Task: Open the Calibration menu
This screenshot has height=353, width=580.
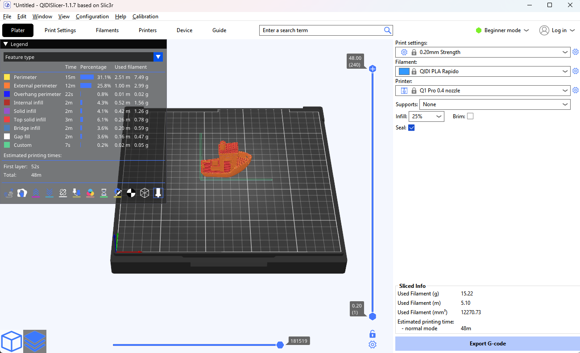Action: point(145,17)
